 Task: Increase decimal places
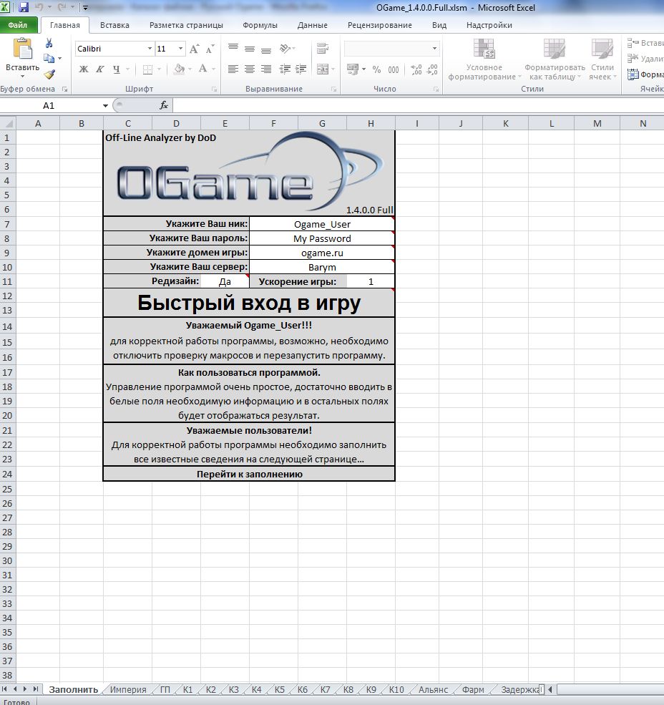click(416, 69)
